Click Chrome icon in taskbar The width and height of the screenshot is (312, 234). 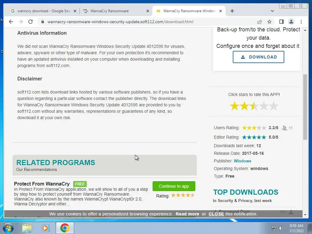pyautogui.click(x=65, y=228)
